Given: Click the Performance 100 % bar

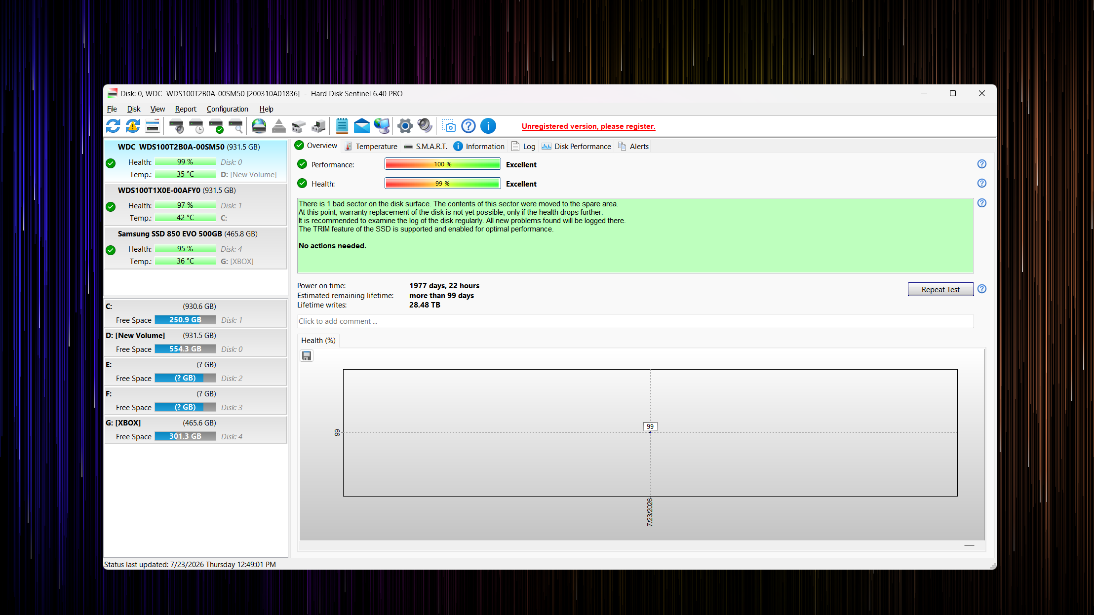Looking at the screenshot, I should [443, 164].
